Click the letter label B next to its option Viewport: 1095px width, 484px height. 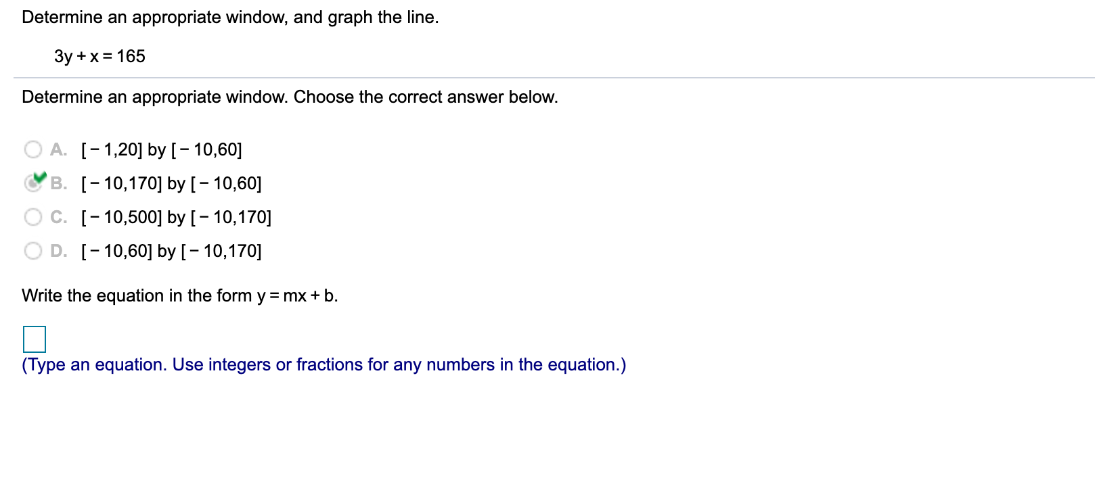pos(60,183)
